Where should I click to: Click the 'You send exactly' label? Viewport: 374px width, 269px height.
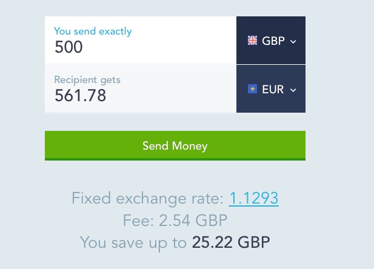(93, 31)
